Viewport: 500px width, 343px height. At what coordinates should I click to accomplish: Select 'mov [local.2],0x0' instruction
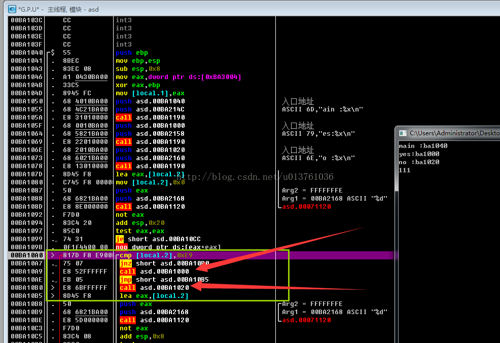pyautogui.click(x=150, y=182)
